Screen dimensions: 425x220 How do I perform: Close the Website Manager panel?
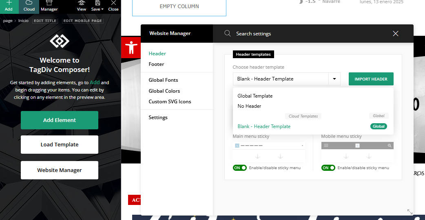pyautogui.click(x=396, y=33)
